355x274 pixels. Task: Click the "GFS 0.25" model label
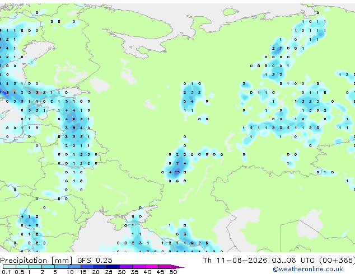pyautogui.click(x=95, y=261)
